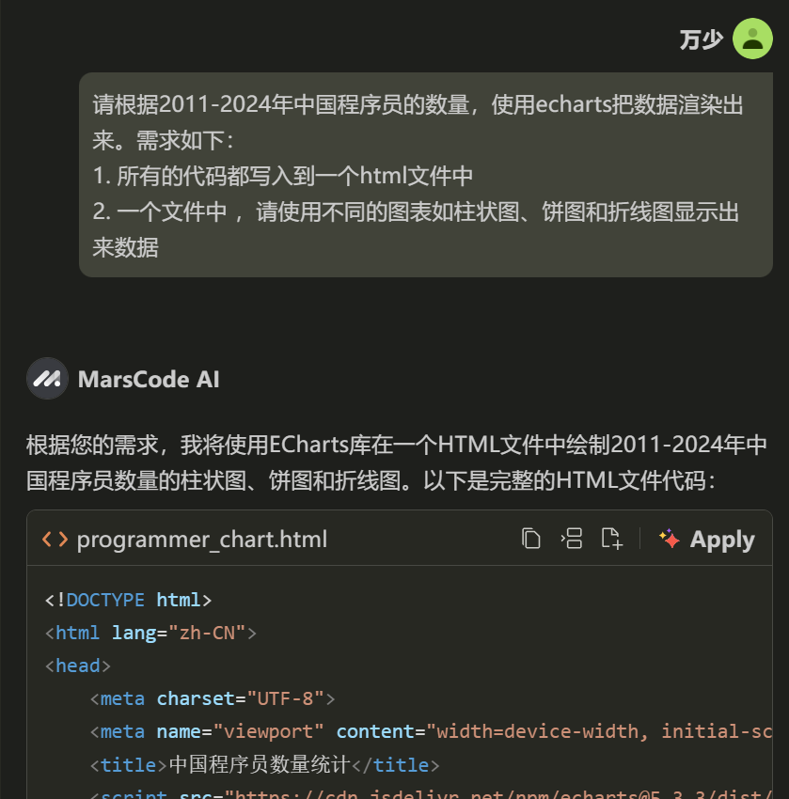Click the MarsCode AI avatar logo
This screenshot has height=799, width=789.
47,379
